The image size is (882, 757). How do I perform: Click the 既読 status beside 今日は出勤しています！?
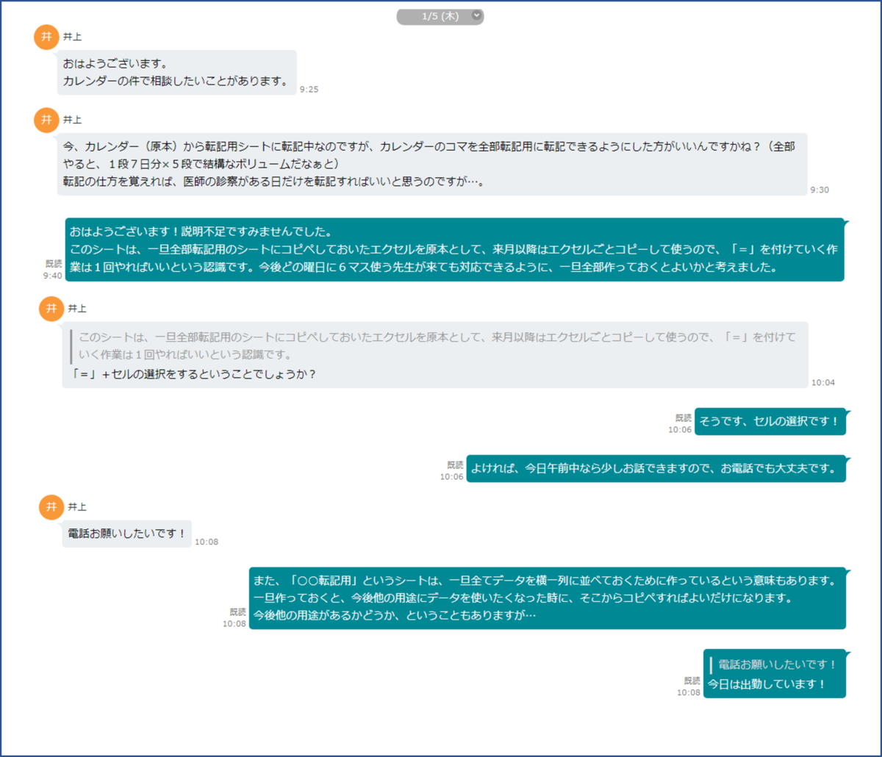click(x=692, y=681)
